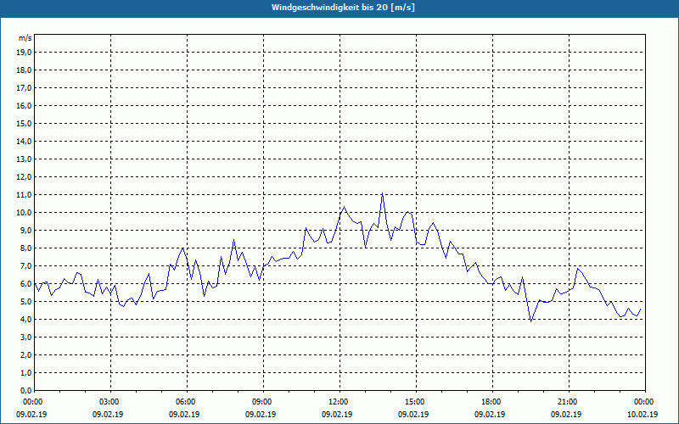Click the 06:00 time label
Viewport: 679px width, 424px height.
point(187,402)
